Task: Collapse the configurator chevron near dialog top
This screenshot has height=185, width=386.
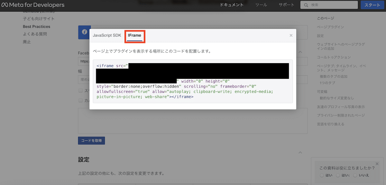Action: [300, 52]
